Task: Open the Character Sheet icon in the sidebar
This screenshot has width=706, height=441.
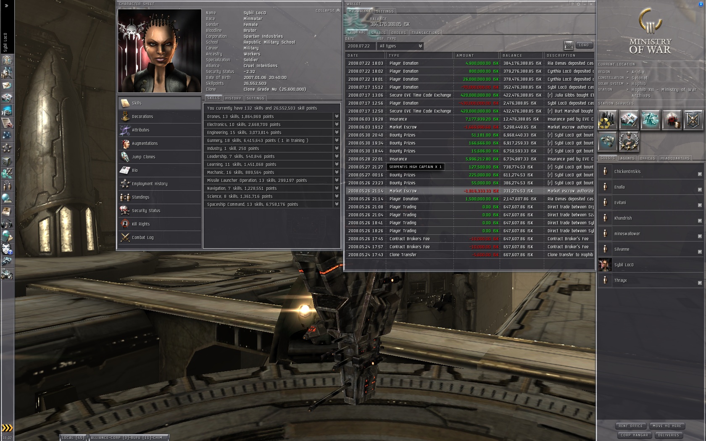Action: 7,60
